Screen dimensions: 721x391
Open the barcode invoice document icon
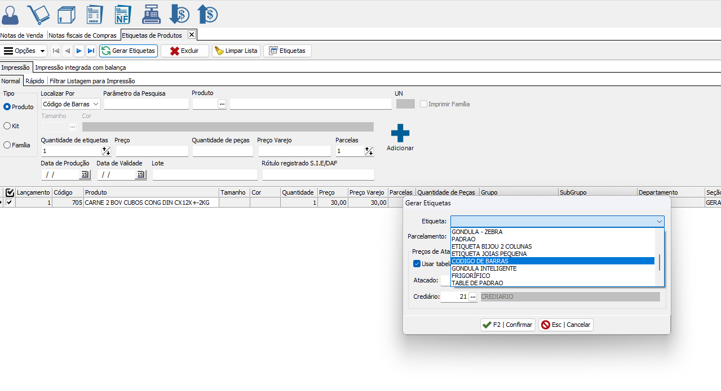click(x=94, y=14)
